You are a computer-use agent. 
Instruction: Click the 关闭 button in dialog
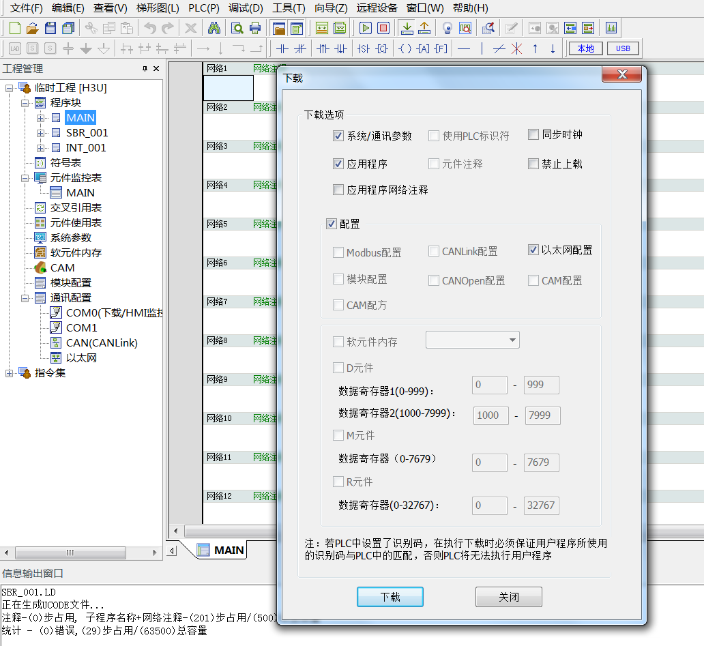[x=508, y=597]
